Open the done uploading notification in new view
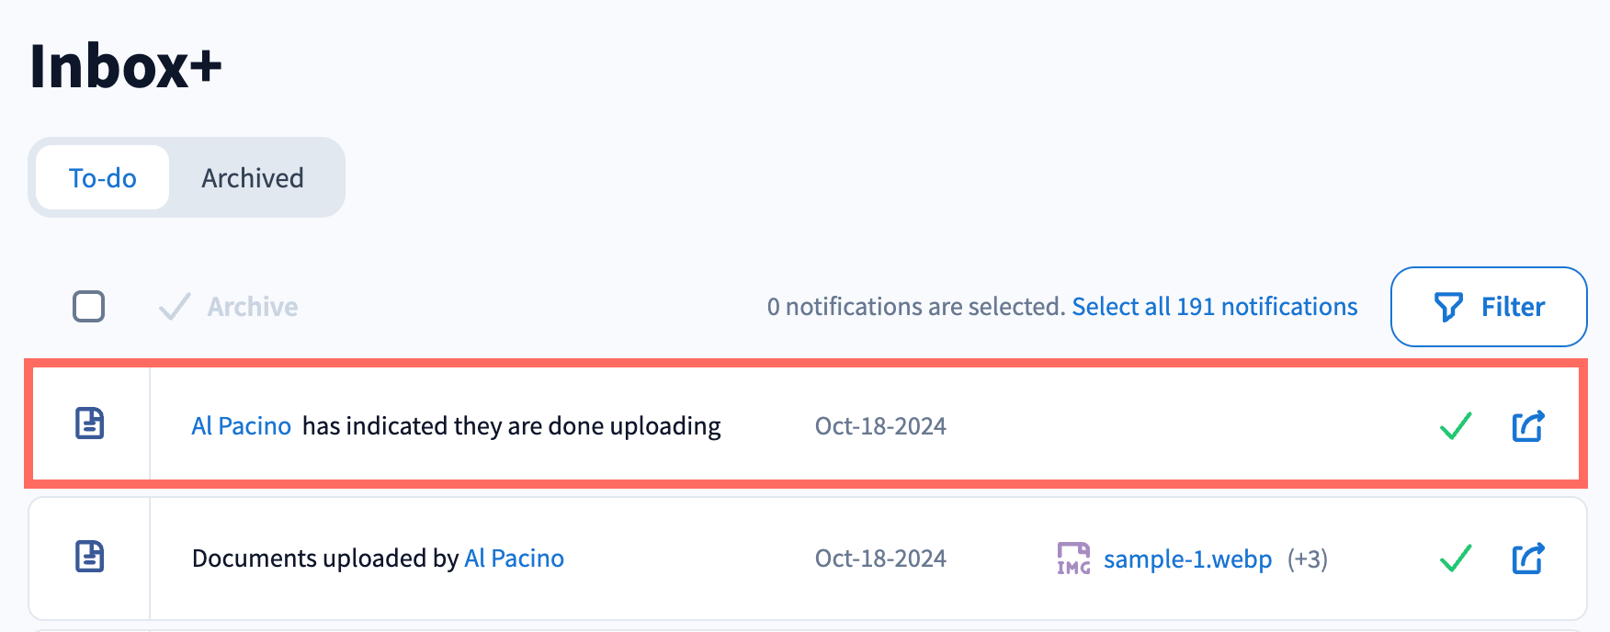The width and height of the screenshot is (1610, 632). pyautogui.click(x=1528, y=426)
